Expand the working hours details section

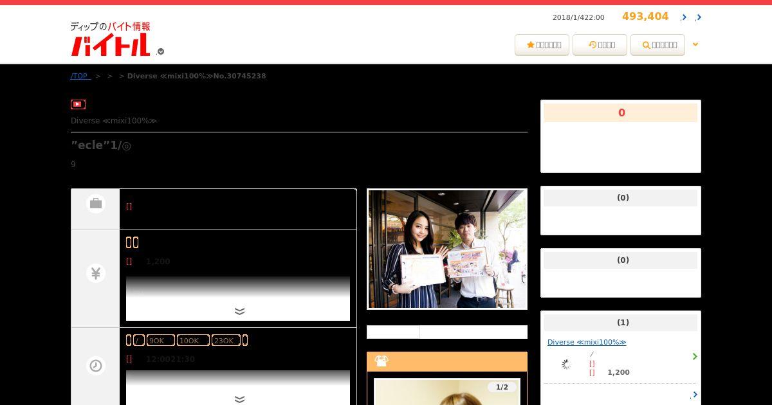pos(239,399)
